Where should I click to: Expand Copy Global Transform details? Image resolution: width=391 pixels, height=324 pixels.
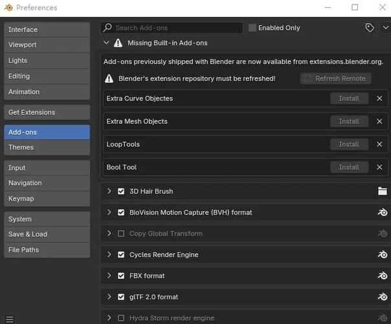click(x=109, y=233)
